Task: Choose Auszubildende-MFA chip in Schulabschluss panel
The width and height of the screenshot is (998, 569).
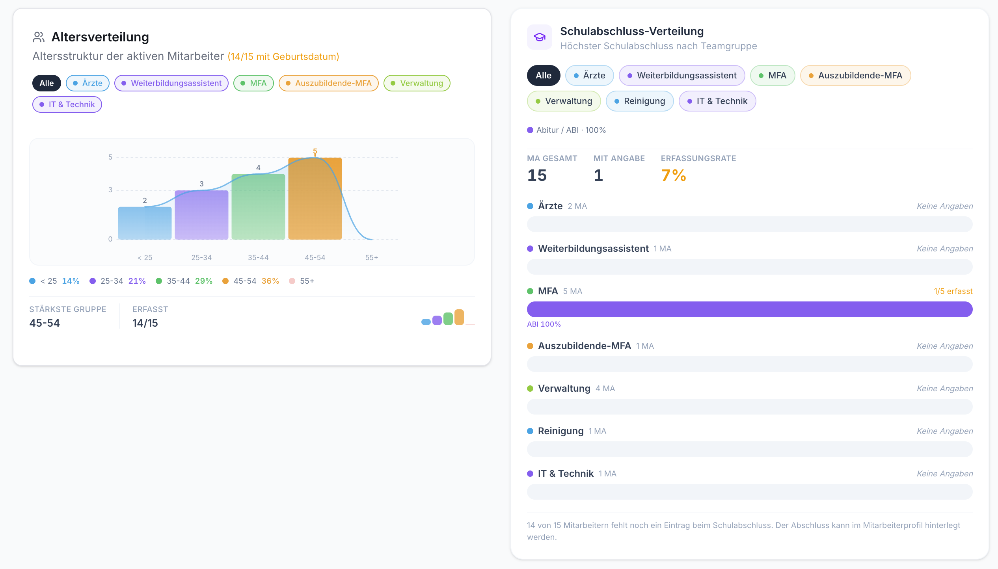Action: click(855, 75)
